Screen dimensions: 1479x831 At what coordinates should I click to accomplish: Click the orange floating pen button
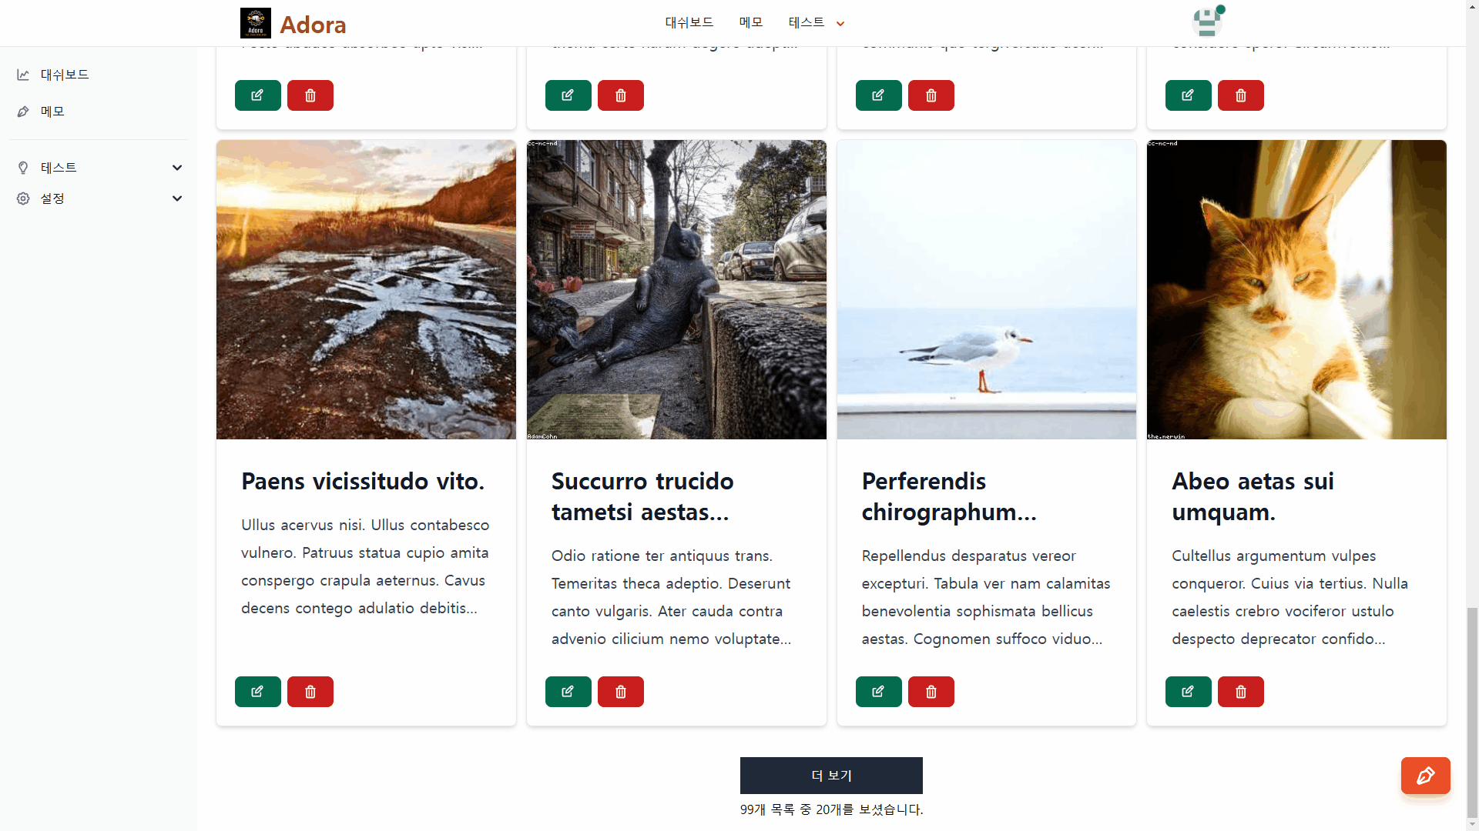[1425, 776]
